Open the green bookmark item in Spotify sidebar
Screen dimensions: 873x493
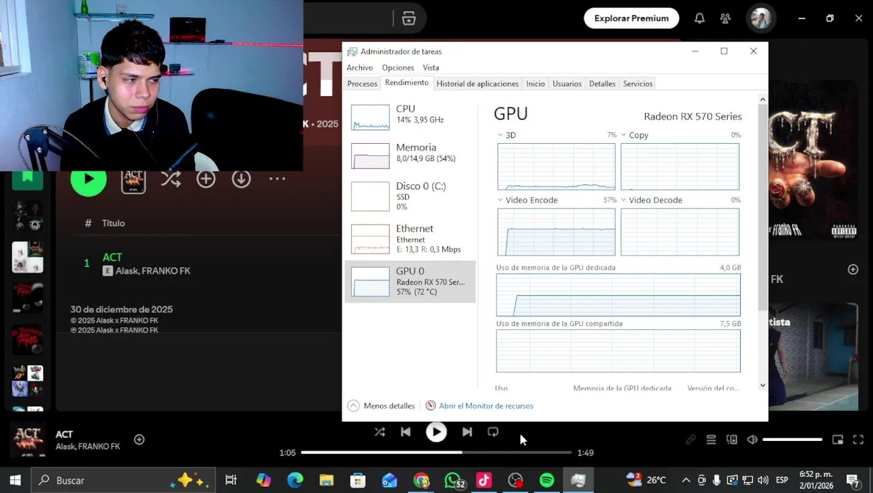click(x=27, y=179)
